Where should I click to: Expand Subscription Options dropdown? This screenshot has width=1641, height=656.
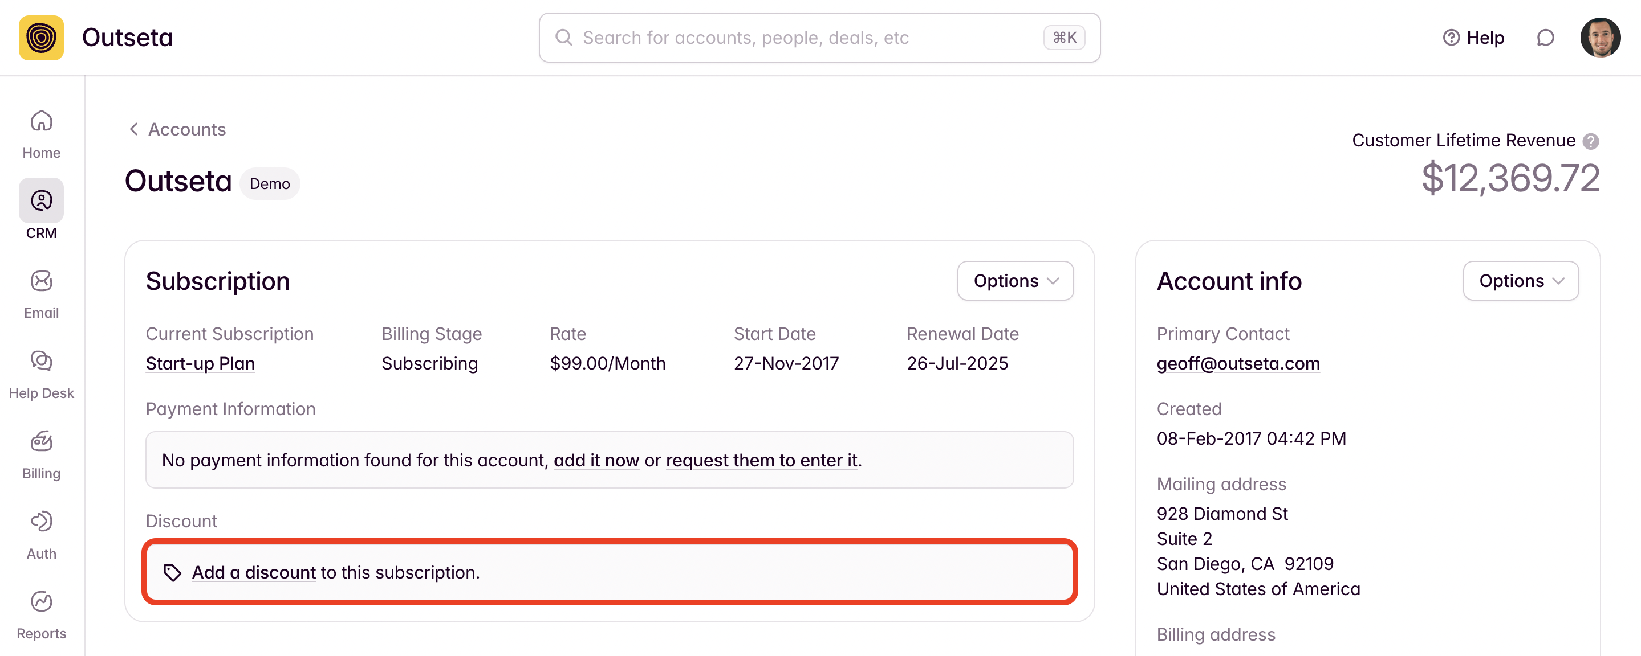(1015, 281)
